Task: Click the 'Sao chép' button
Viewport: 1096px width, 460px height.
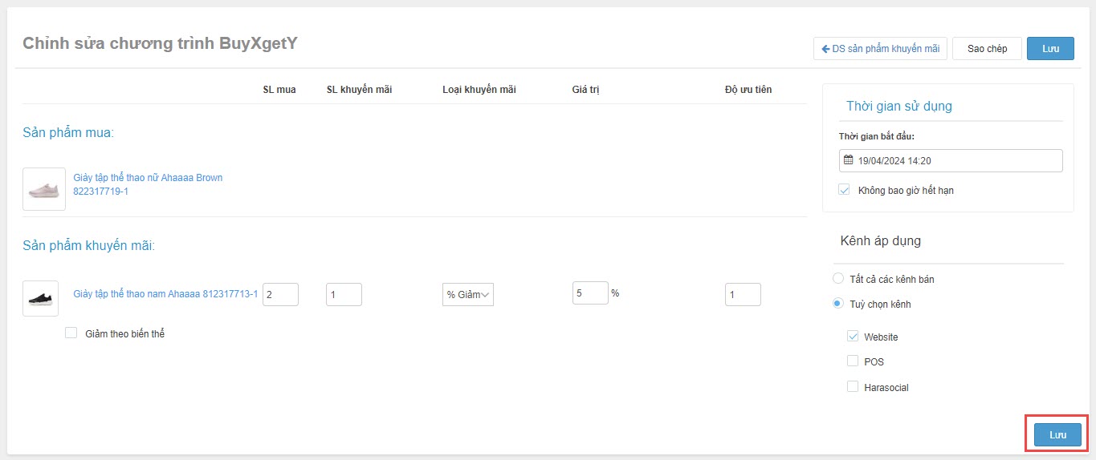Action: point(986,48)
